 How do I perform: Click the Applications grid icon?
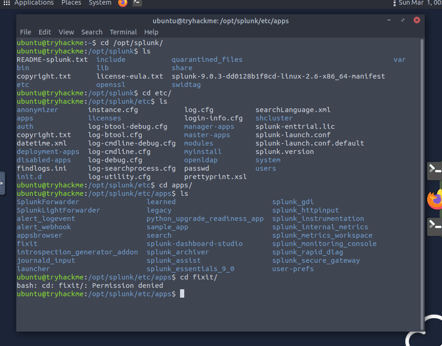(7, 3)
